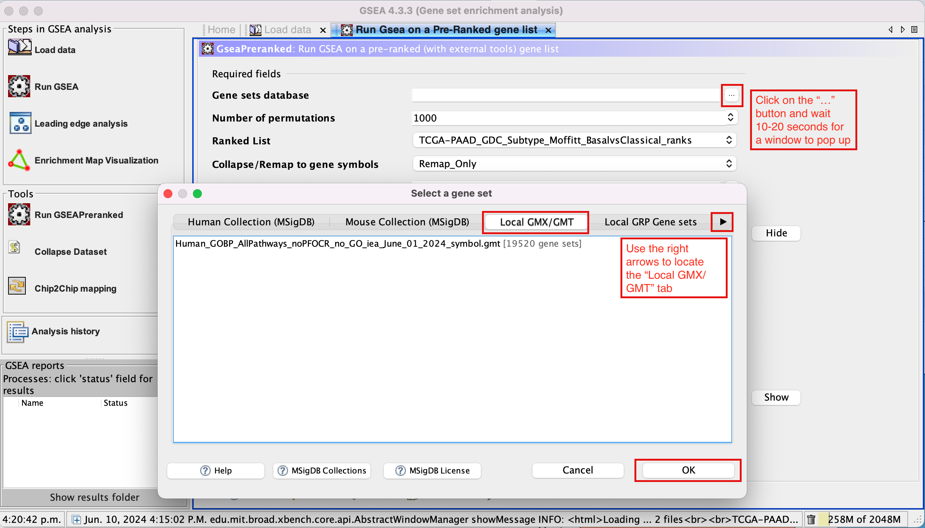This screenshot has width=925, height=528.
Task: Close the Select a gene set dialog
Action: (168, 194)
